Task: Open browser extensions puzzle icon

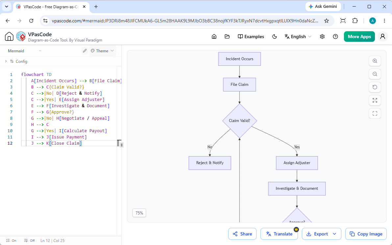Action: tap(355, 21)
